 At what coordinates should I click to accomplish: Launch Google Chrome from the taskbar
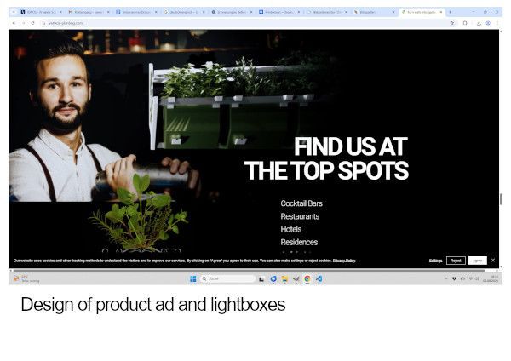pyautogui.click(x=307, y=279)
